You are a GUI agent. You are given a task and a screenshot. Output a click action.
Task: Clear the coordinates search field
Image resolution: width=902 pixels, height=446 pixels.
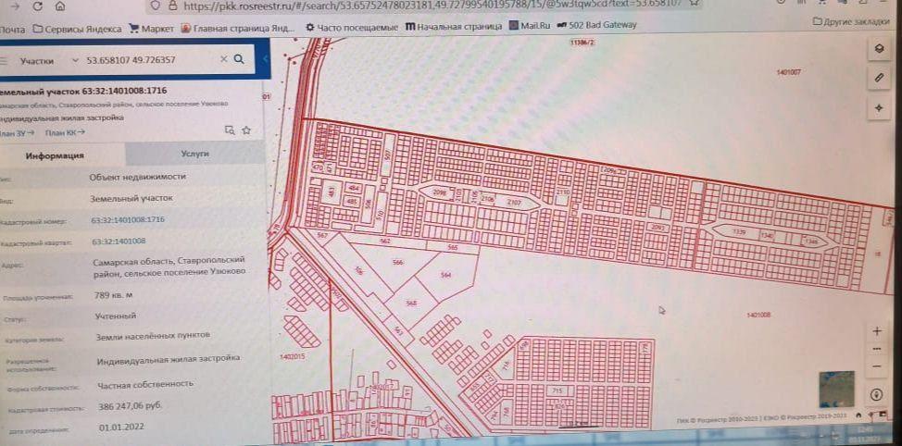(223, 59)
